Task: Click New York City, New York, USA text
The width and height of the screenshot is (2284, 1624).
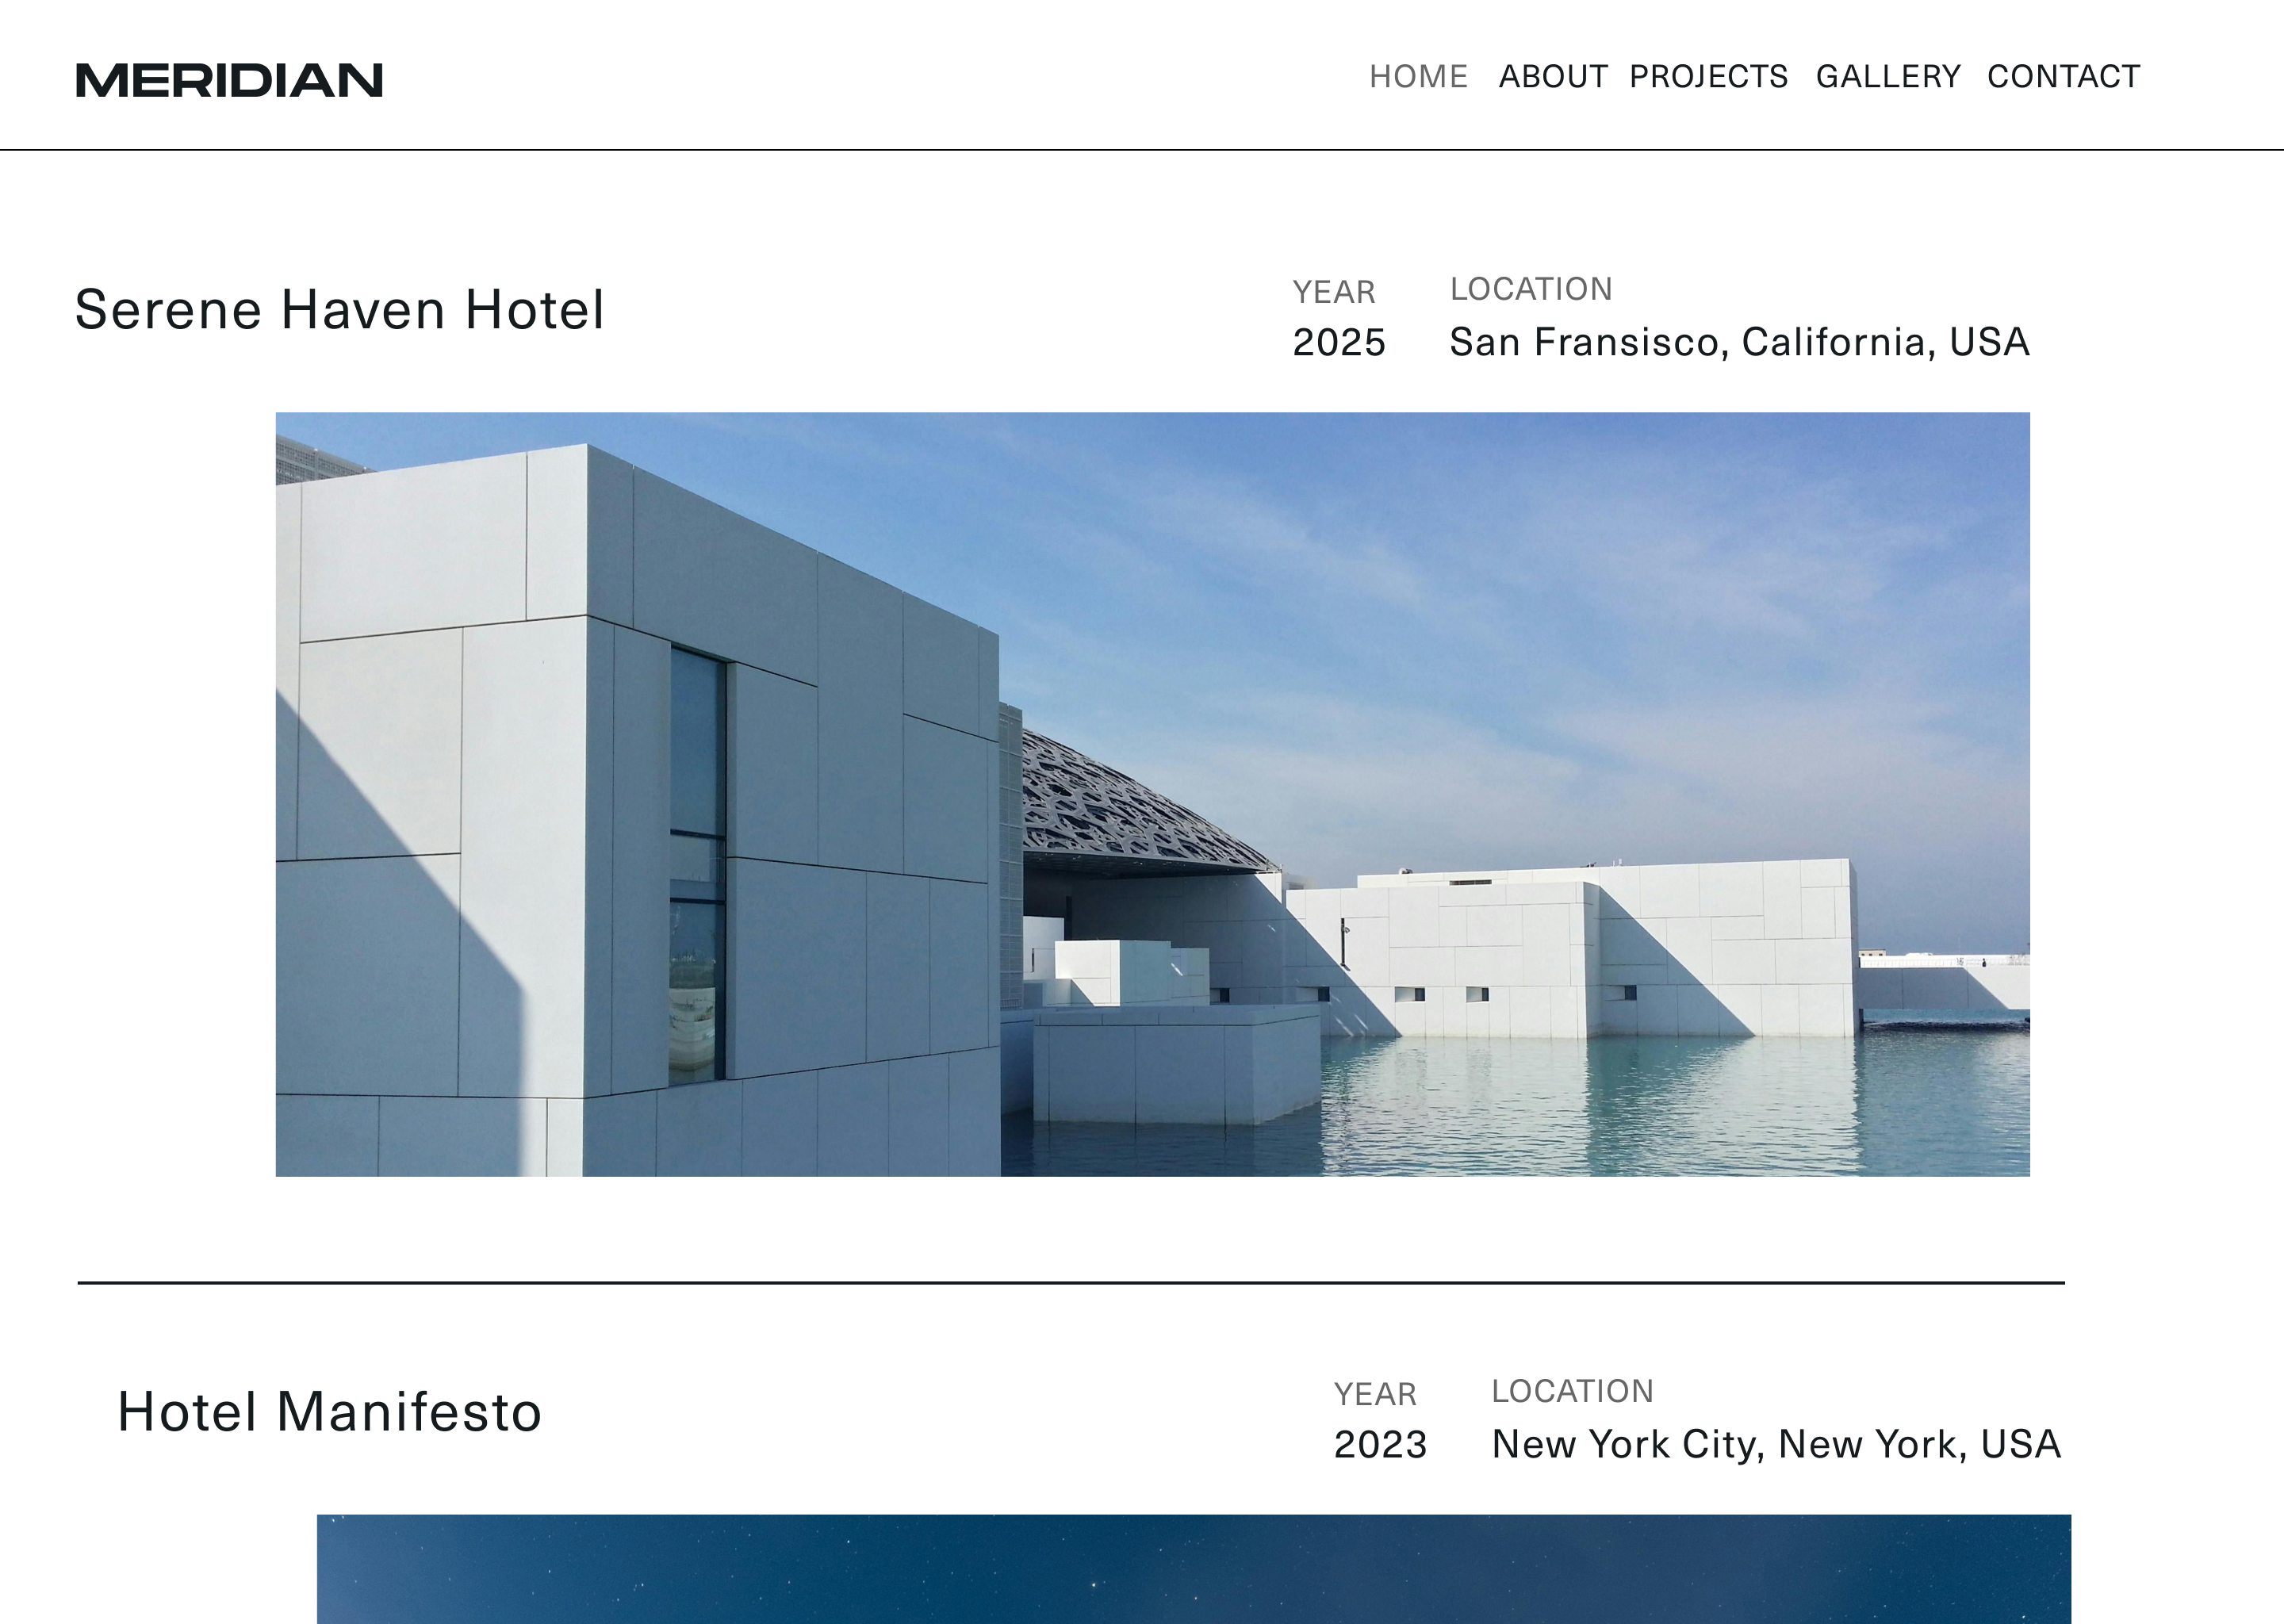Action: (1776, 1444)
